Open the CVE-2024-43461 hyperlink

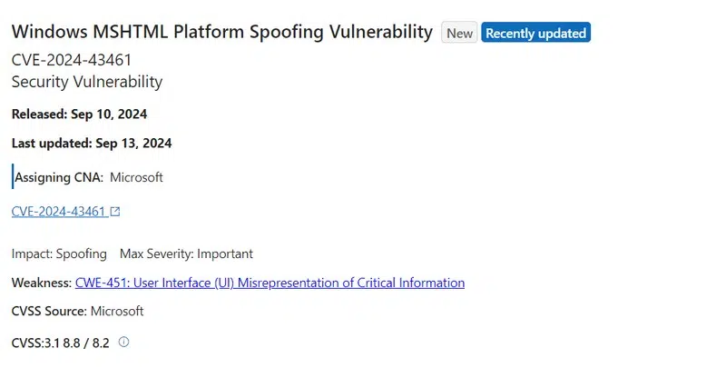coord(59,212)
